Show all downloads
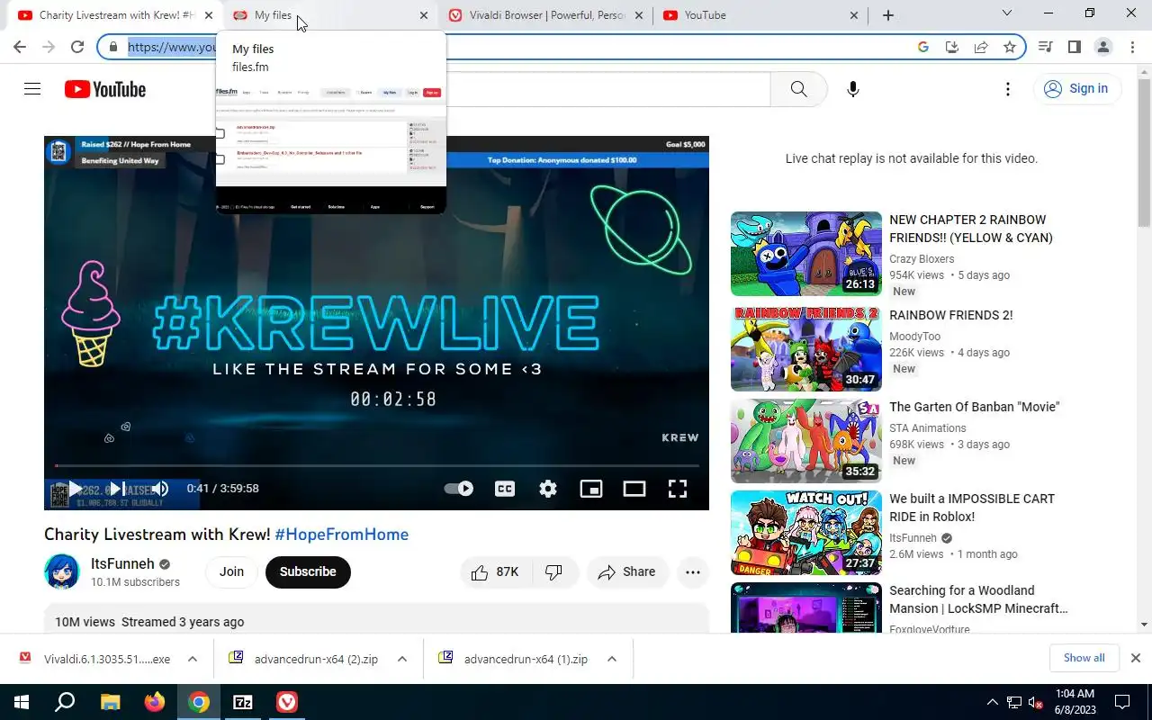The width and height of the screenshot is (1152, 720). pos(1084,658)
